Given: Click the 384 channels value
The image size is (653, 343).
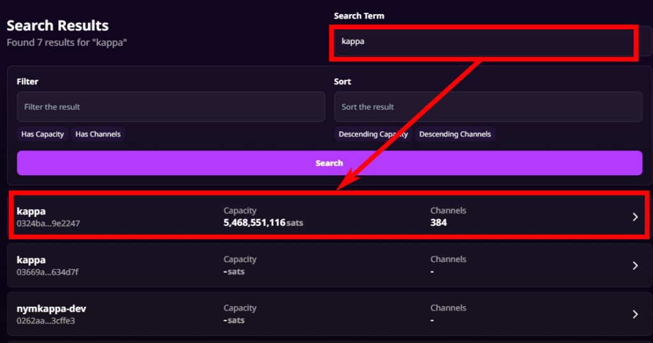Looking at the screenshot, I should click(x=439, y=223).
